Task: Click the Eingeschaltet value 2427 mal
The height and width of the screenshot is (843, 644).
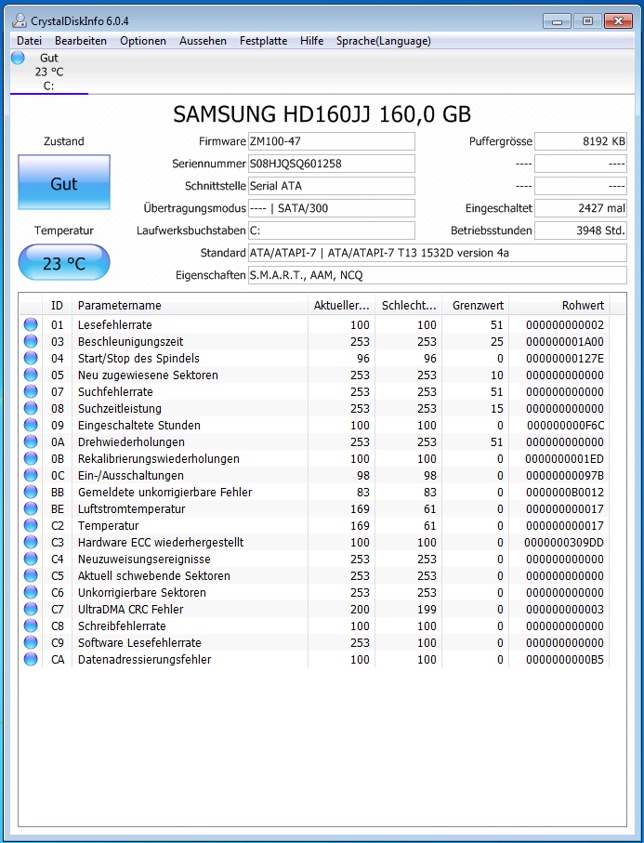Action: (x=581, y=208)
